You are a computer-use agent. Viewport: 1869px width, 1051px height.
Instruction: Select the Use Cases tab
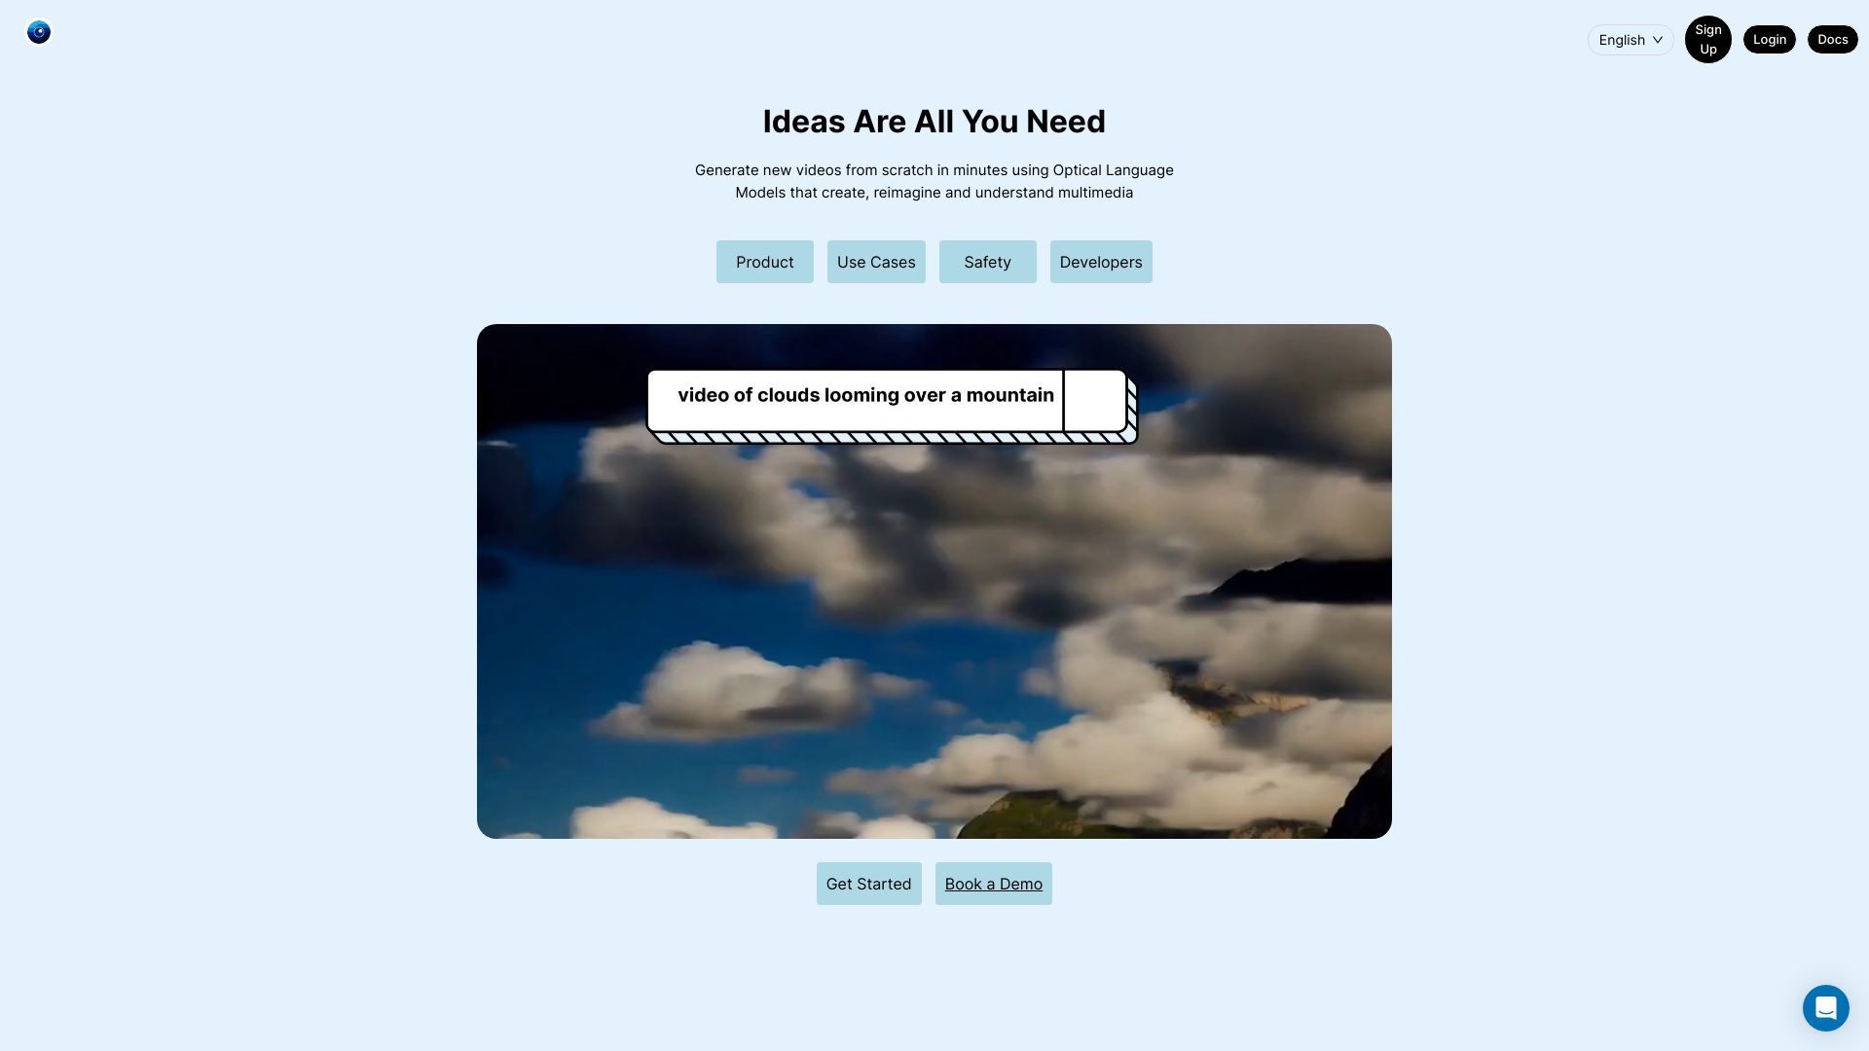pyautogui.click(x=875, y=261)
